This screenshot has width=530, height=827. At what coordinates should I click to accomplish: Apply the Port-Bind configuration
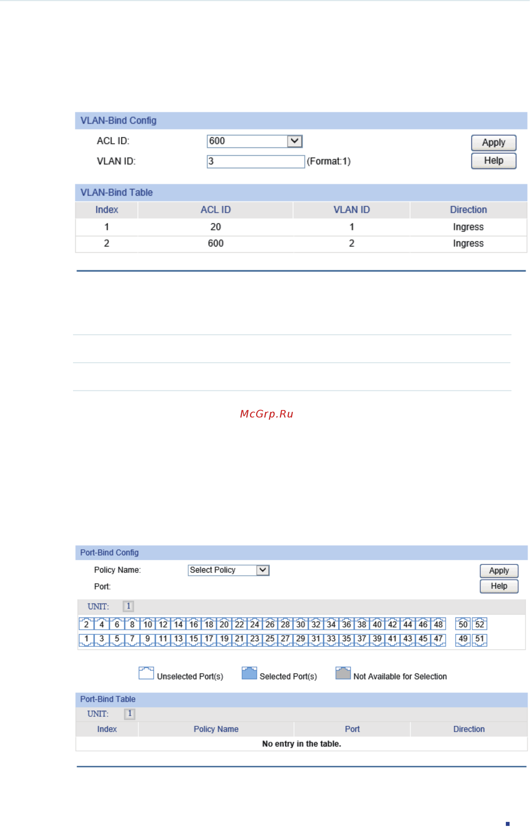coord(499,571)
